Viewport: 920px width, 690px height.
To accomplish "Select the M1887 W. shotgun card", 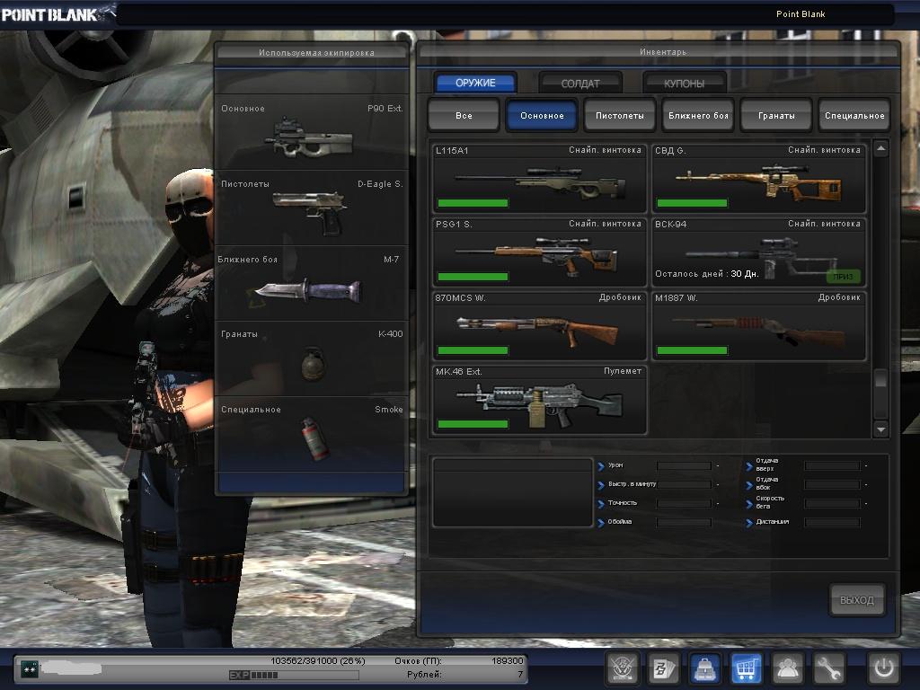I will point(758,326).
